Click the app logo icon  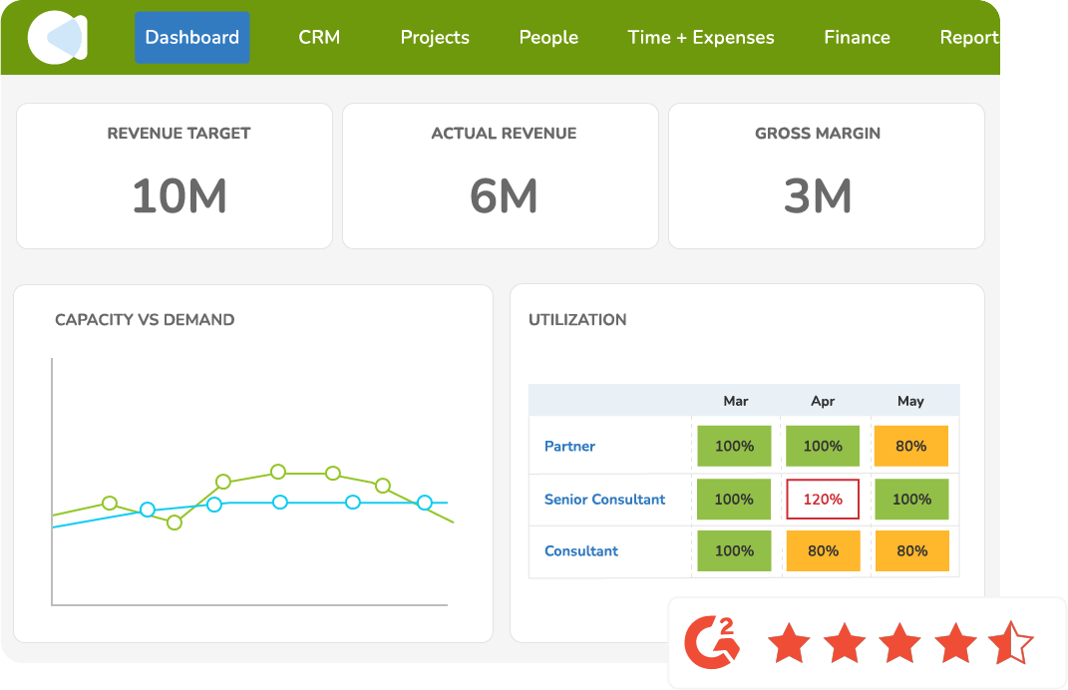pos(56,37)
